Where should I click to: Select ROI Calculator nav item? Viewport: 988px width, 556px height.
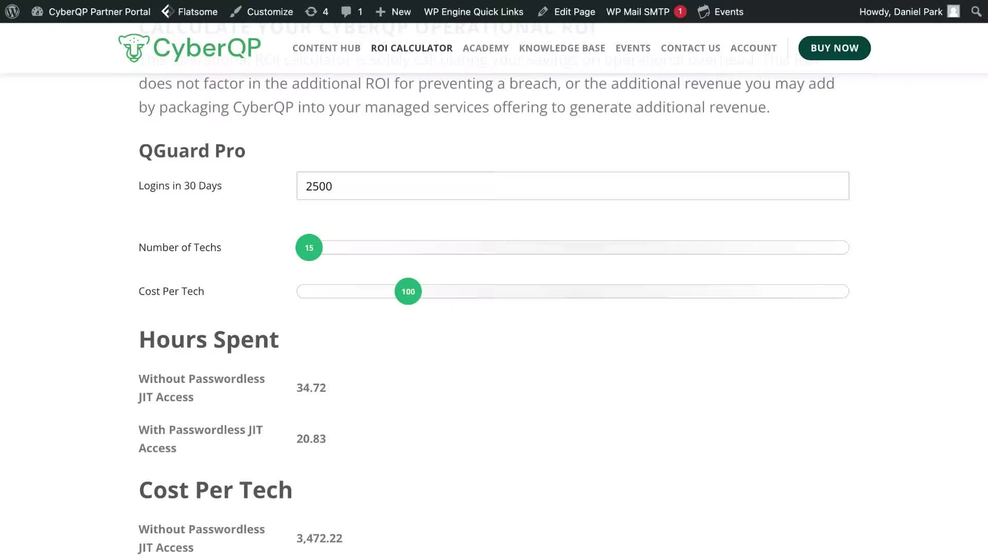tap(412, 48)
